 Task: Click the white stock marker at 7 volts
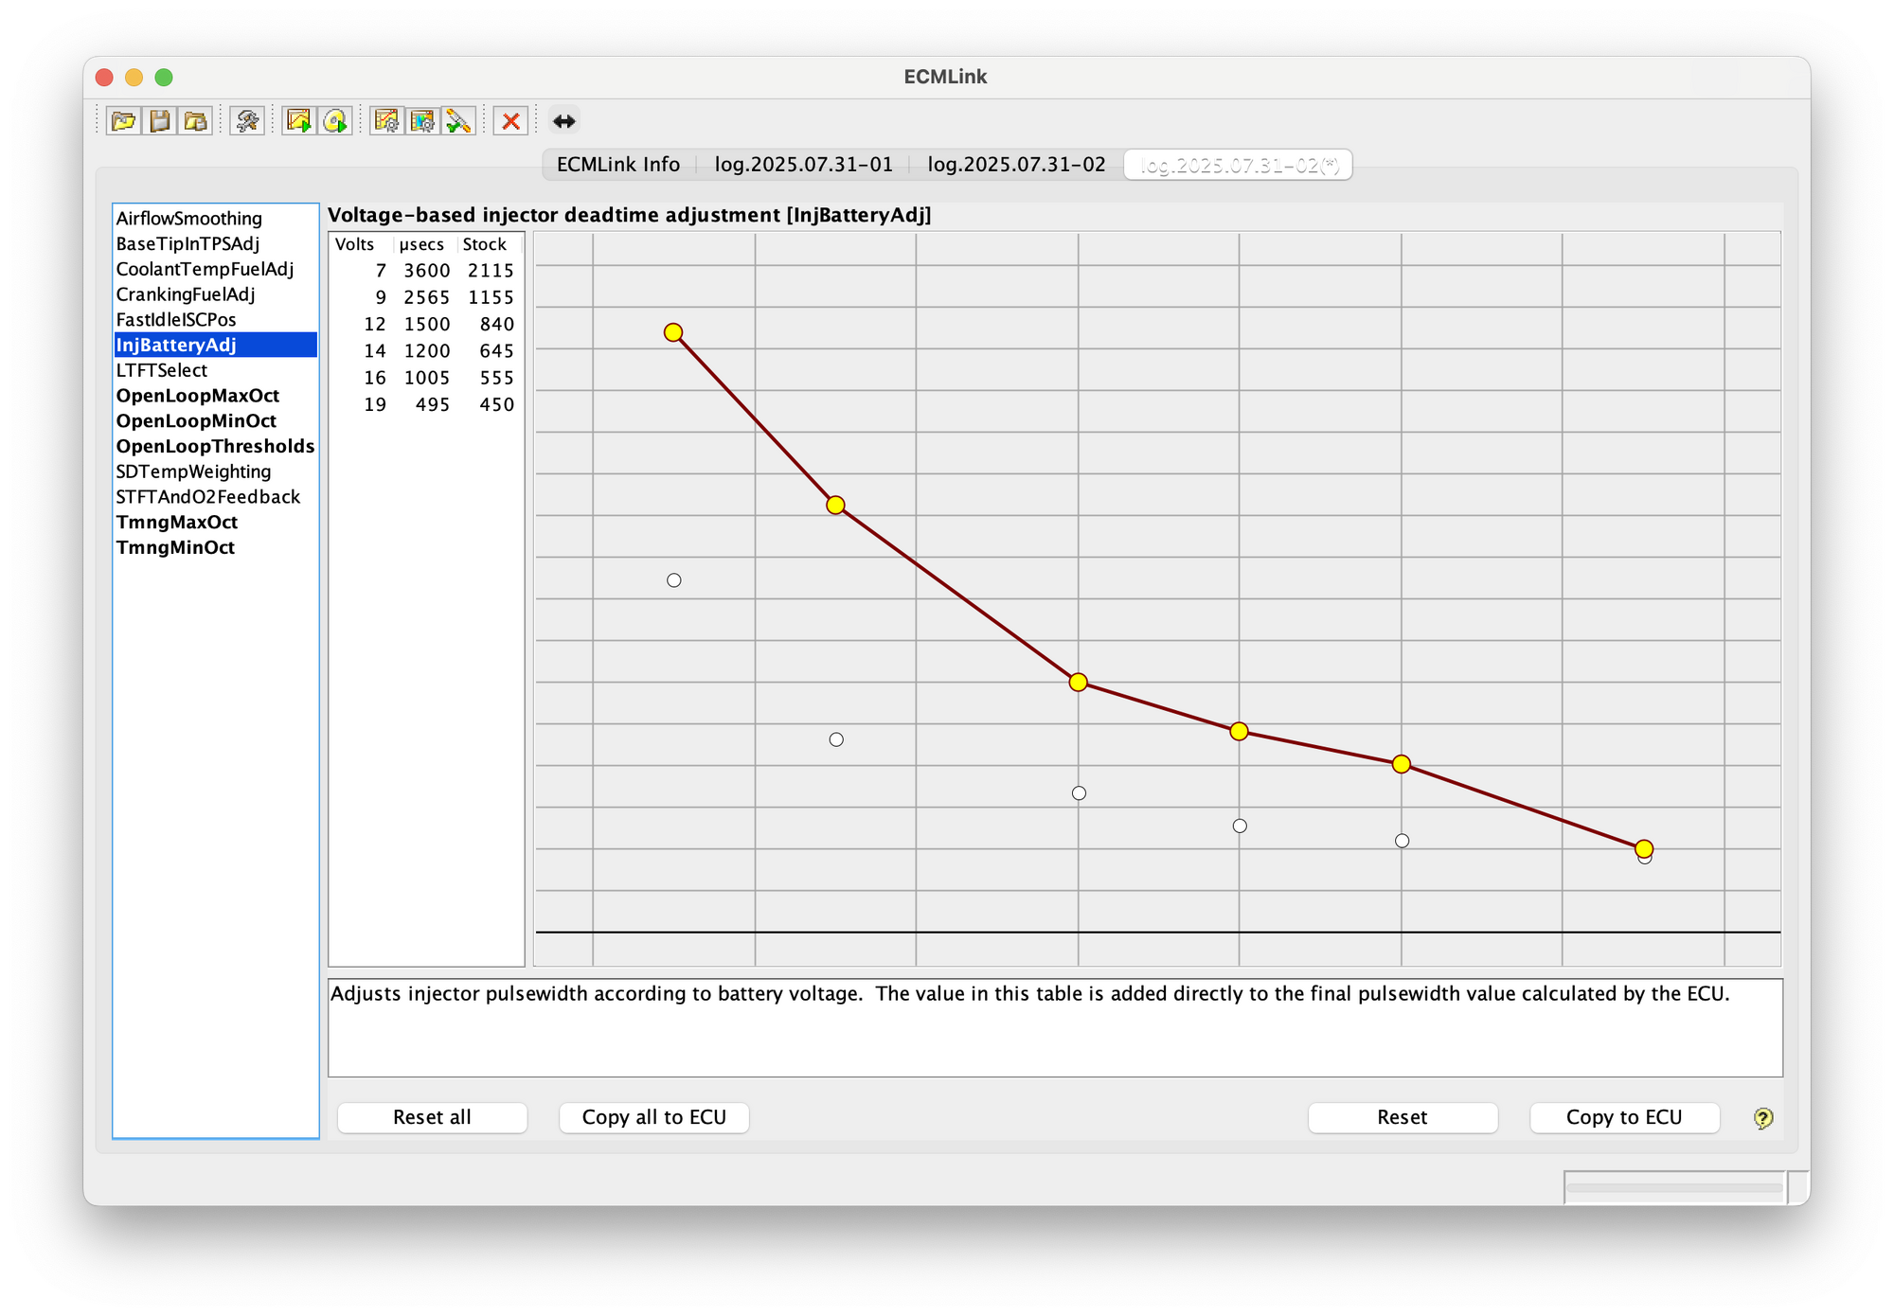coord(674,580)
